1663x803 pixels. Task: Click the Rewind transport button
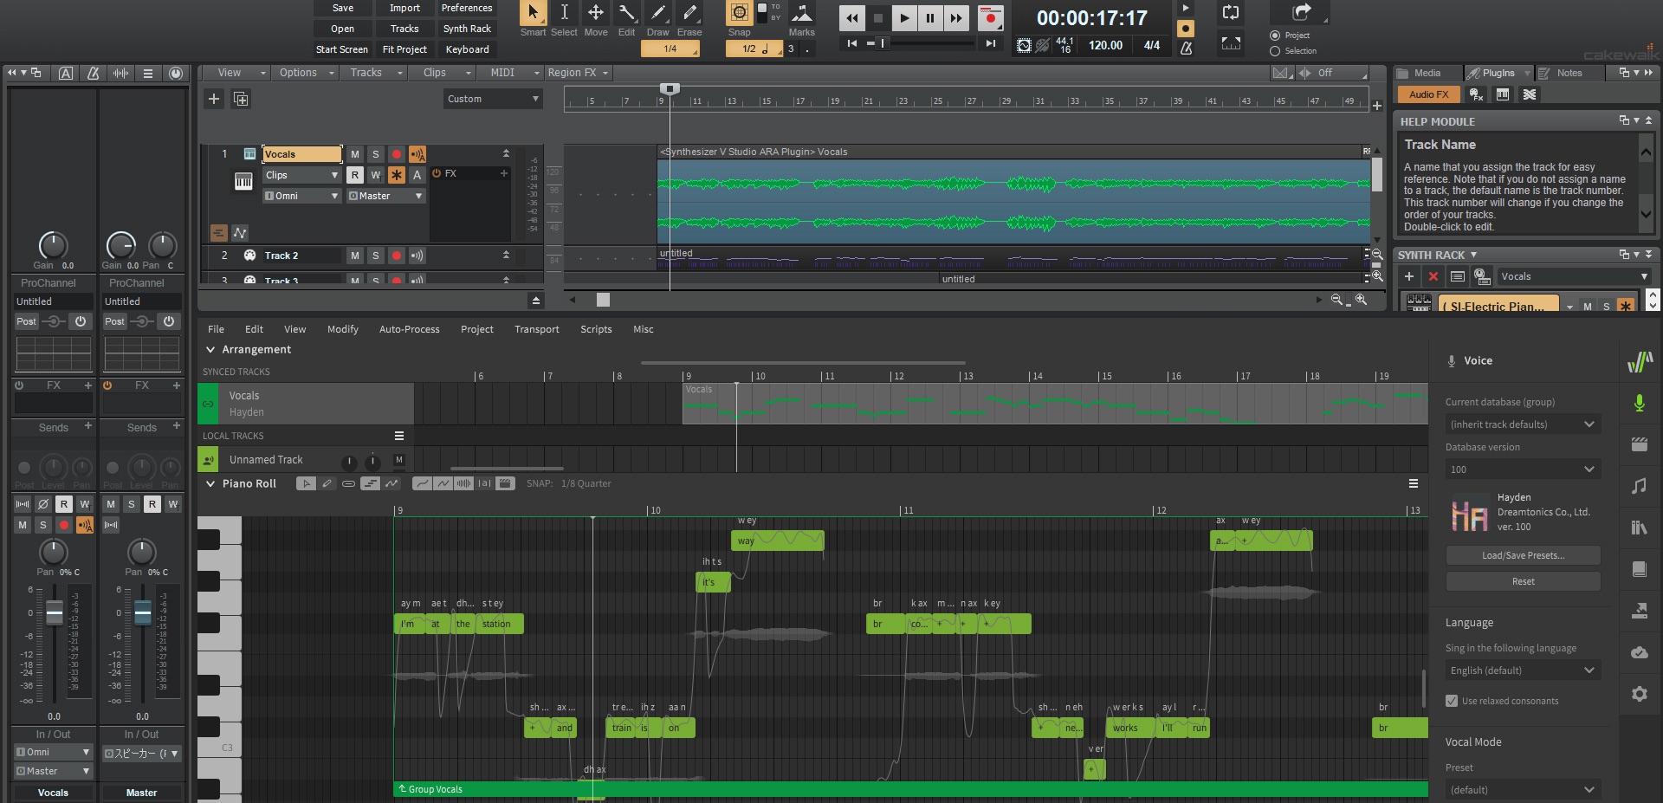pyautogui.click(x=852, y=17)
